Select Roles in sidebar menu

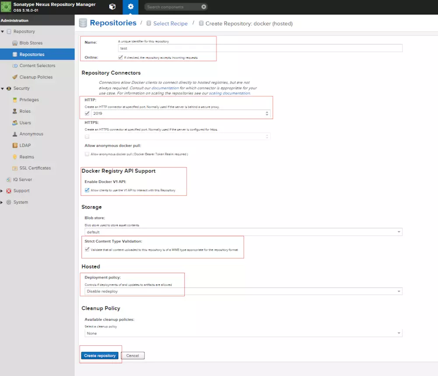pos(25,111)
